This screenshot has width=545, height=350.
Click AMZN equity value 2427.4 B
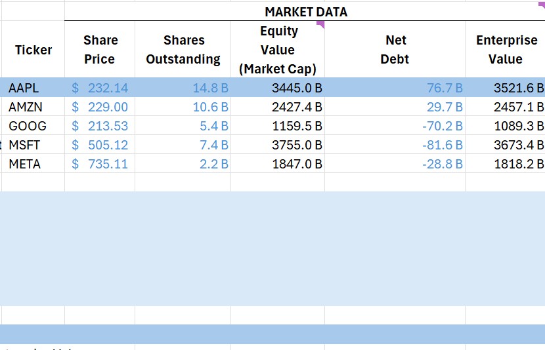pyautogui.click(x=297, y=107)
